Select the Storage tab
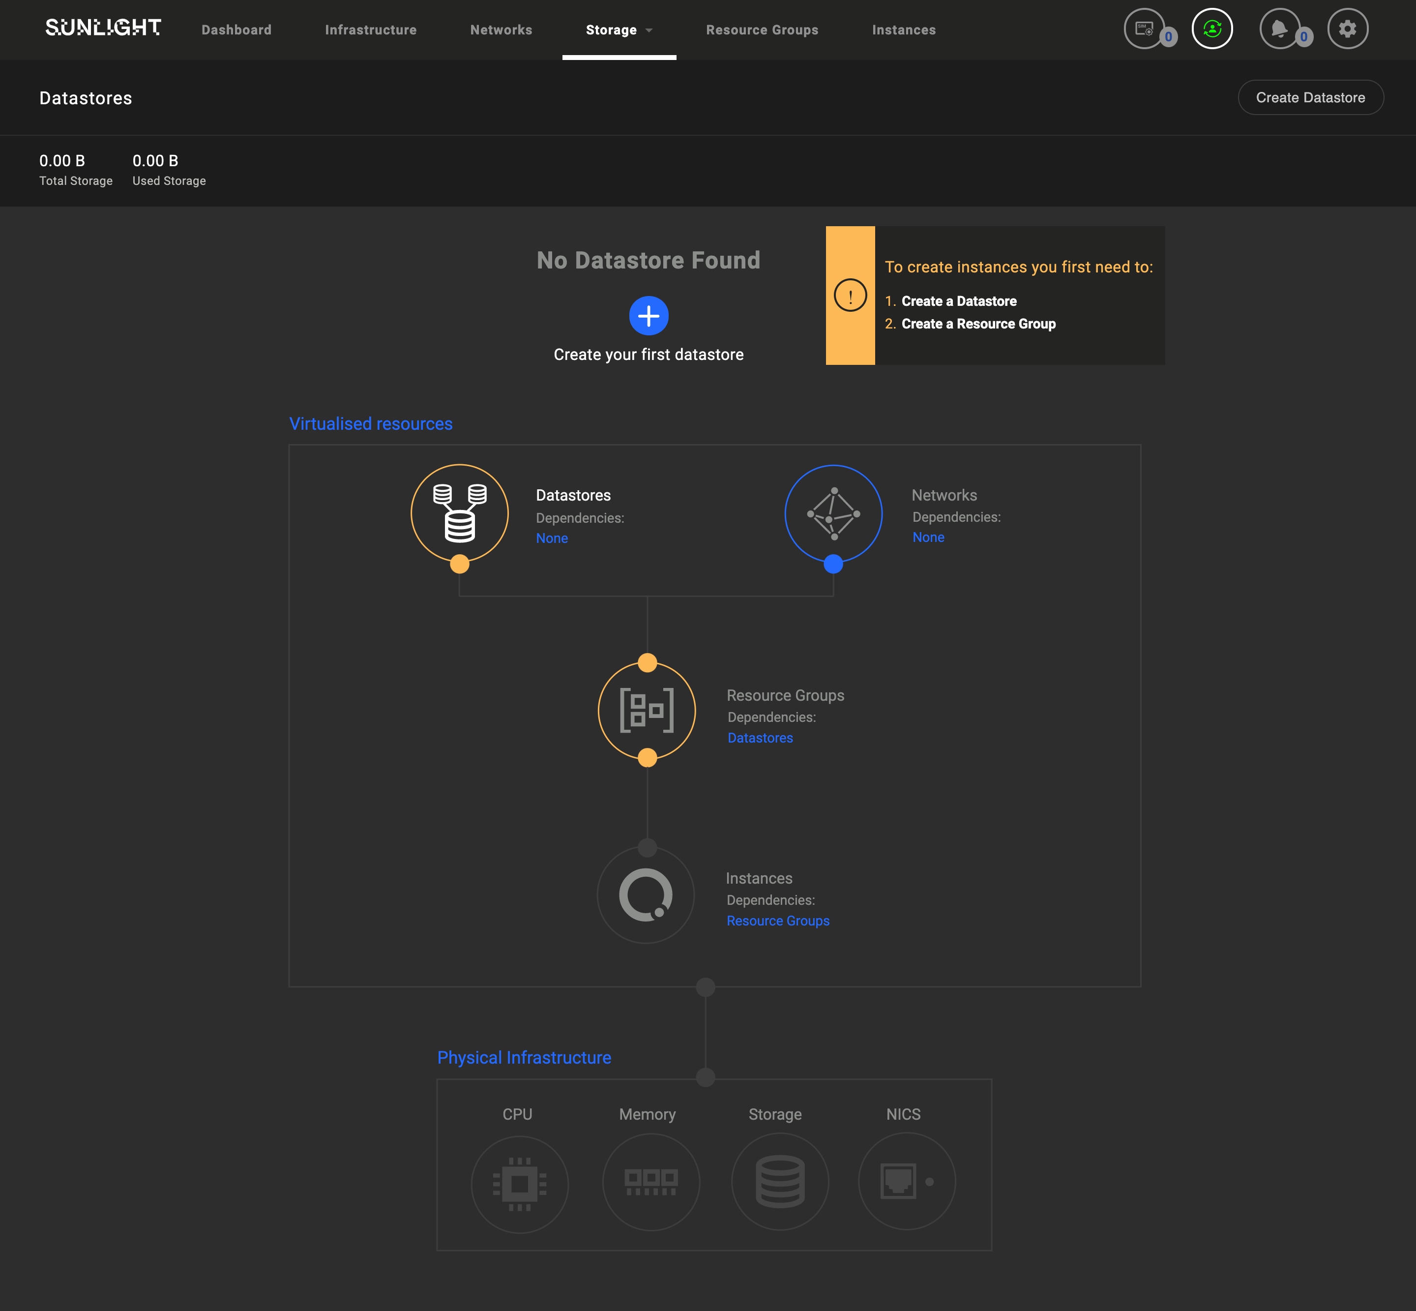The height and width of the screenshot is (1311, 1416). (611, 30)
